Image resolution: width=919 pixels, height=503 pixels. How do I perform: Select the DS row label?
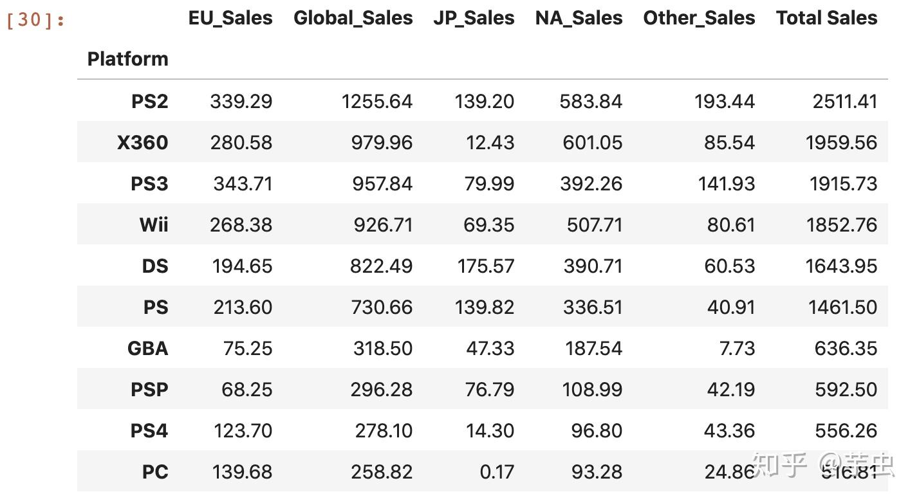(x=155, y=266)
